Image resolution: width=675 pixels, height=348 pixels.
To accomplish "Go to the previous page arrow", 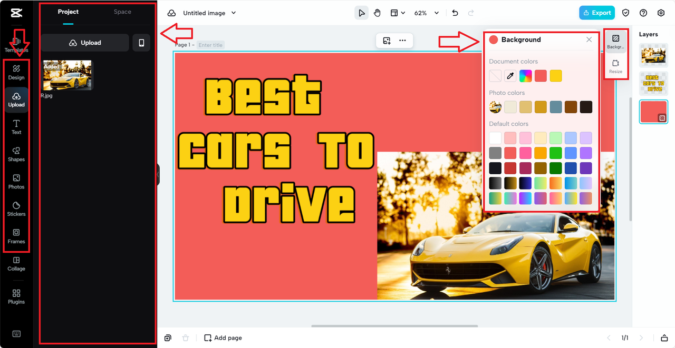I will 609,338.
